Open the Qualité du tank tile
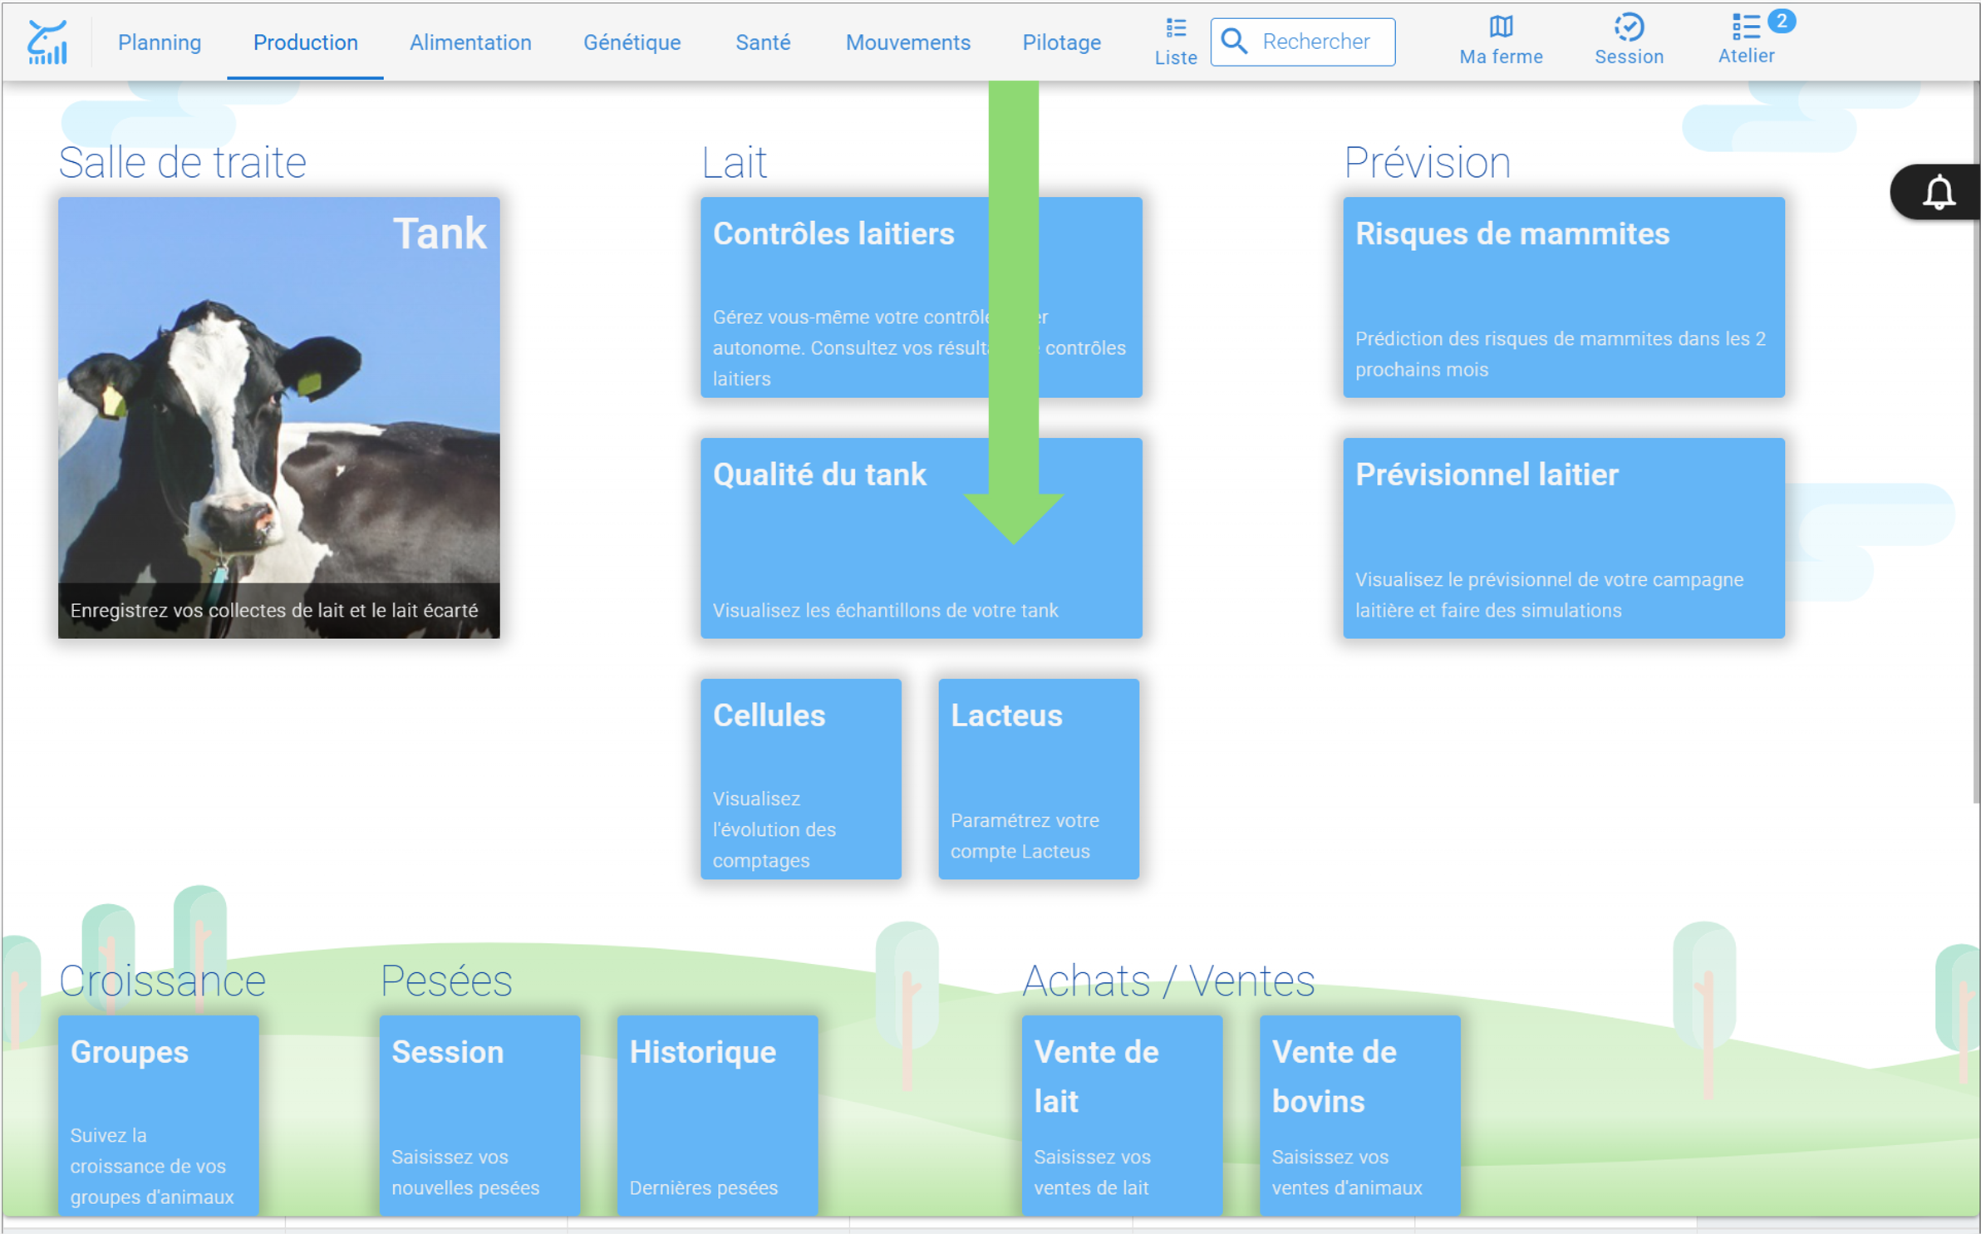The width and height of the screenshot is (1981, 1234). point(921,538)
